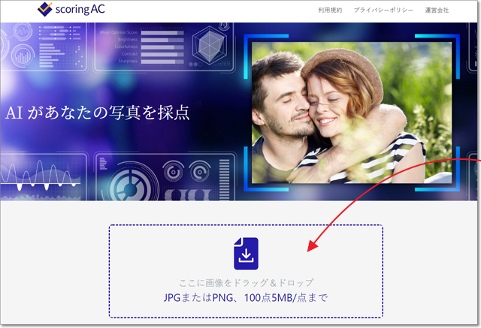
Task: Click the Mean Opinion Score bar
Action: (x=162, y=33)
